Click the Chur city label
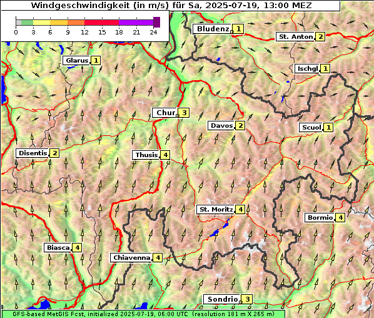This screenshot has height=318, width=374. pyautogui.click(x=166, y=113)
